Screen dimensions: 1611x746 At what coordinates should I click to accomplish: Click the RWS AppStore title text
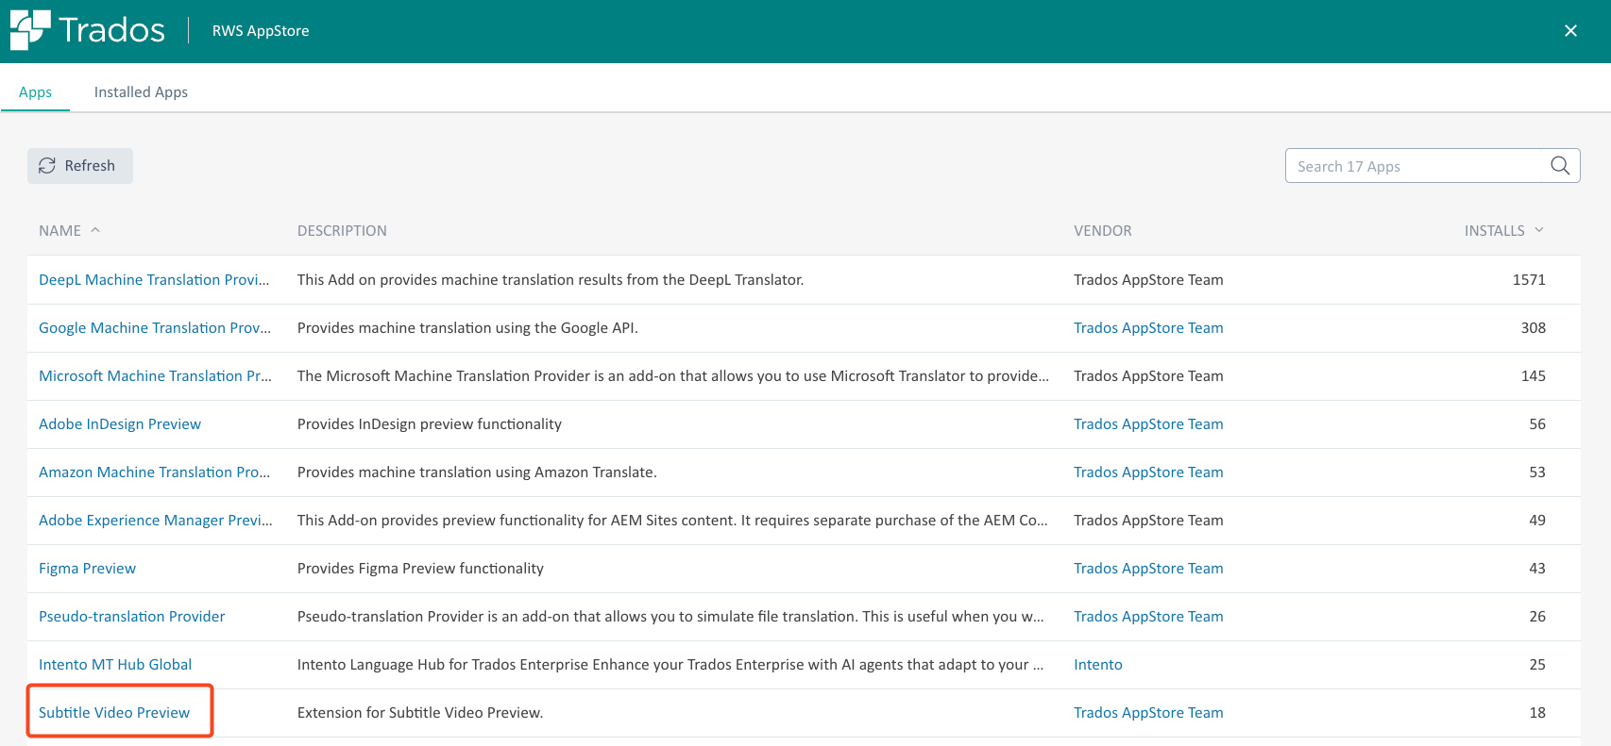[x=261, y=31]
